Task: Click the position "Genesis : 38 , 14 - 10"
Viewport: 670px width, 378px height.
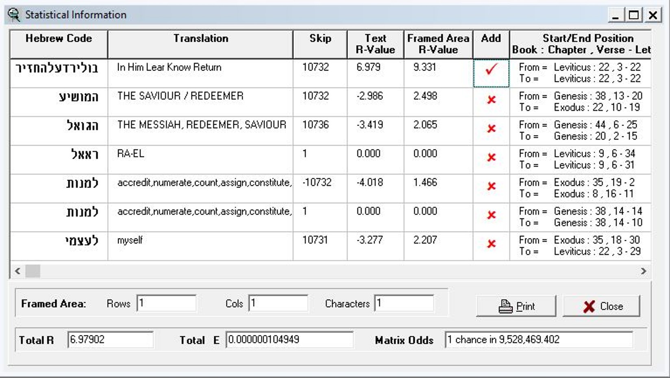Action: [598, 223]
